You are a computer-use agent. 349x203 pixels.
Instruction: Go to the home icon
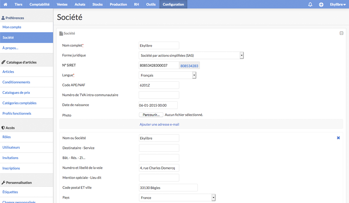[x=5, y=4]
